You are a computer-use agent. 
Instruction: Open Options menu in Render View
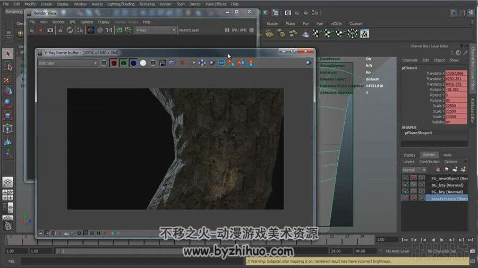(87, 22)
